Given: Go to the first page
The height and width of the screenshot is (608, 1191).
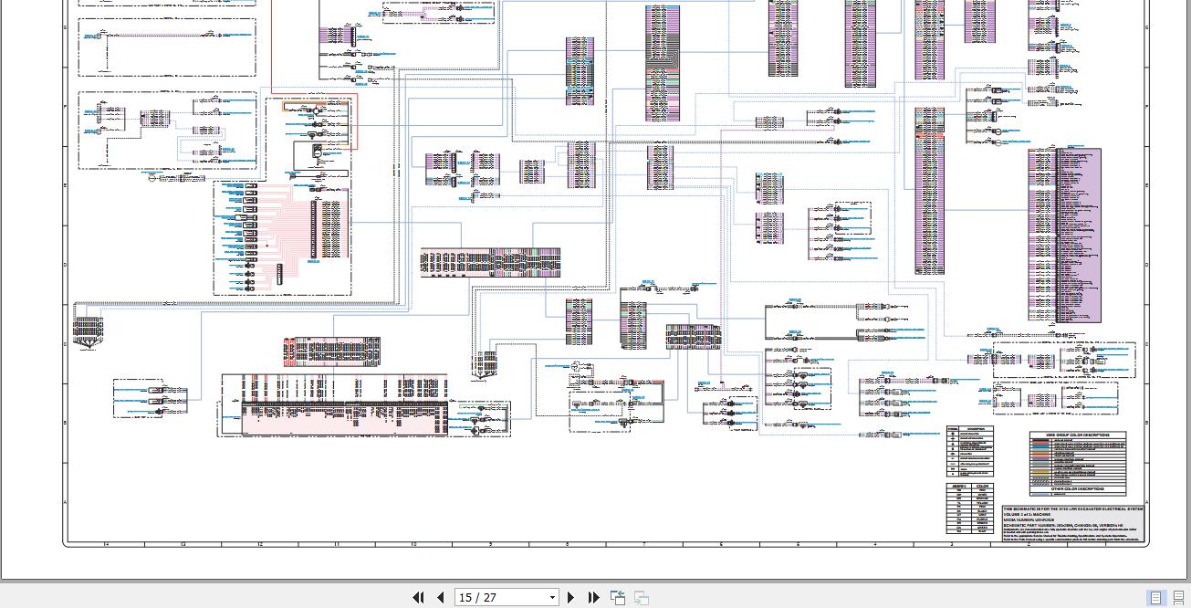Looking at the screenshot, I should click(418, 597).
